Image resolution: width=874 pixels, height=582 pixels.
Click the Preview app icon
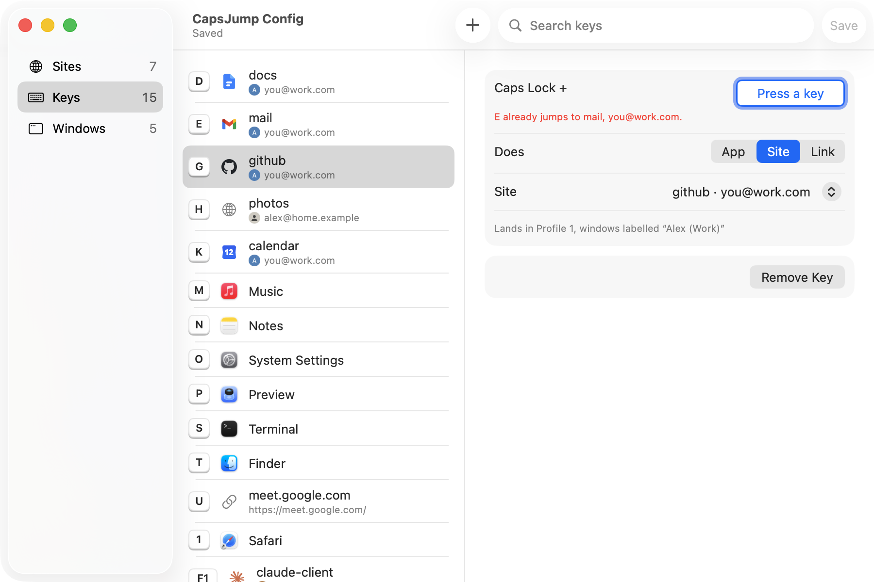(x=229, y=394)
